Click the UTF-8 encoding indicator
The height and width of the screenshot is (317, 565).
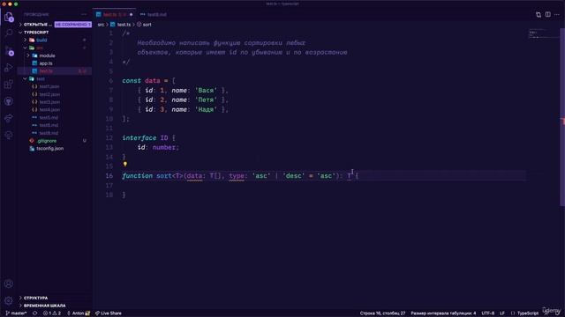click(488, 313)
